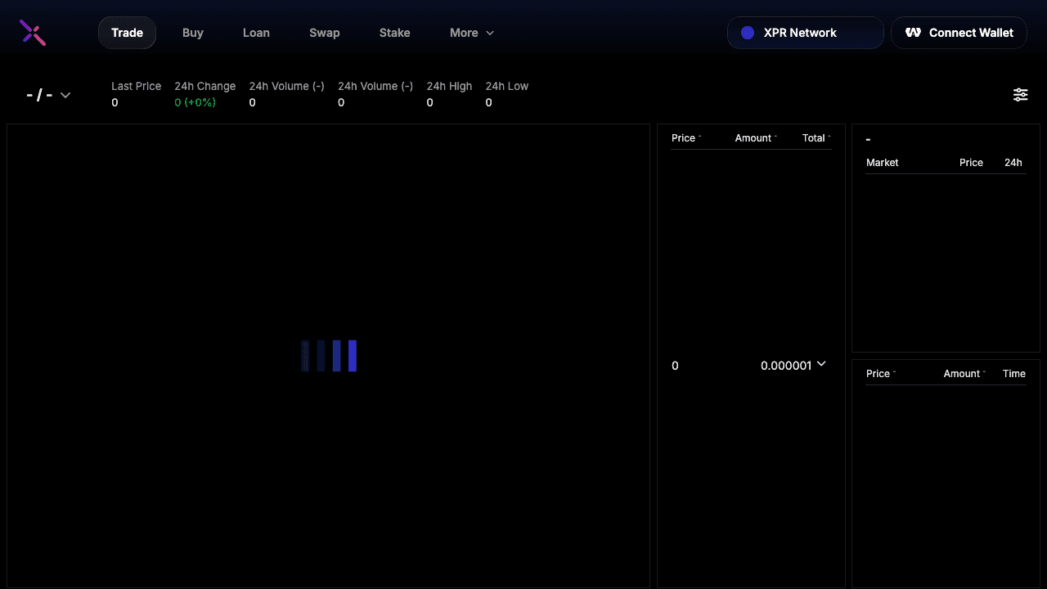Open the chart settings sliders icon
This screenshot has height=589, width=1047.
[x=1020, y=94]
